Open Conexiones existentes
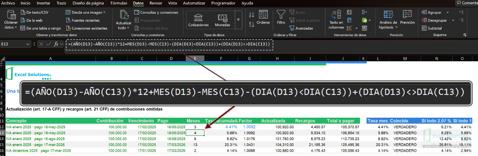The width and height of the screenshot is (478, 156). pyautogui.click(x=87, y=28)
